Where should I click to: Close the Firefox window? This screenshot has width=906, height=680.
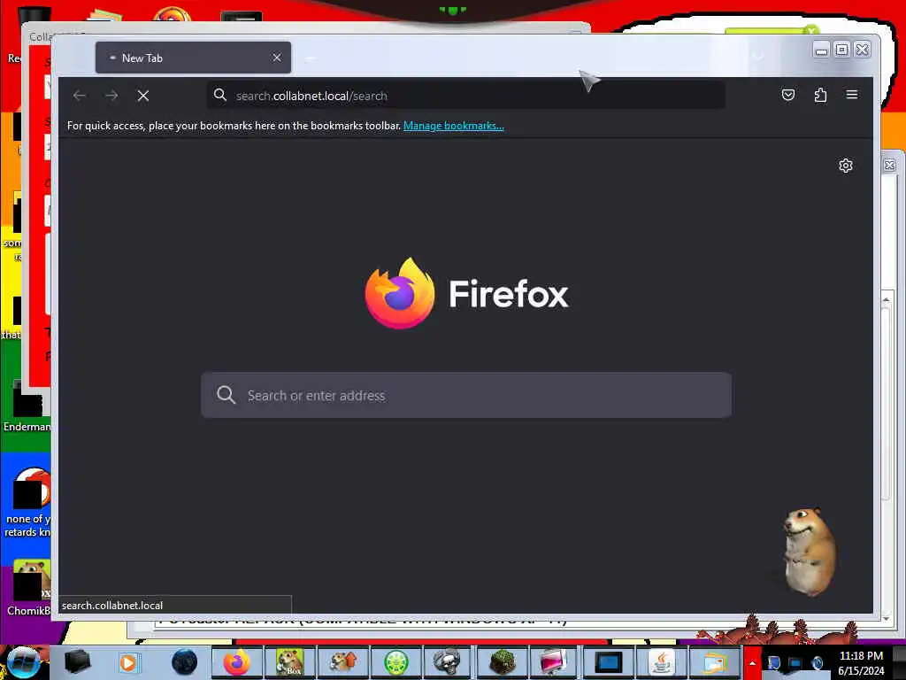(x=862, y=50)
